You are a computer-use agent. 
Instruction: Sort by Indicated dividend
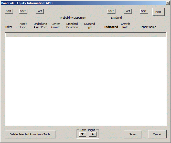point(111,11)
